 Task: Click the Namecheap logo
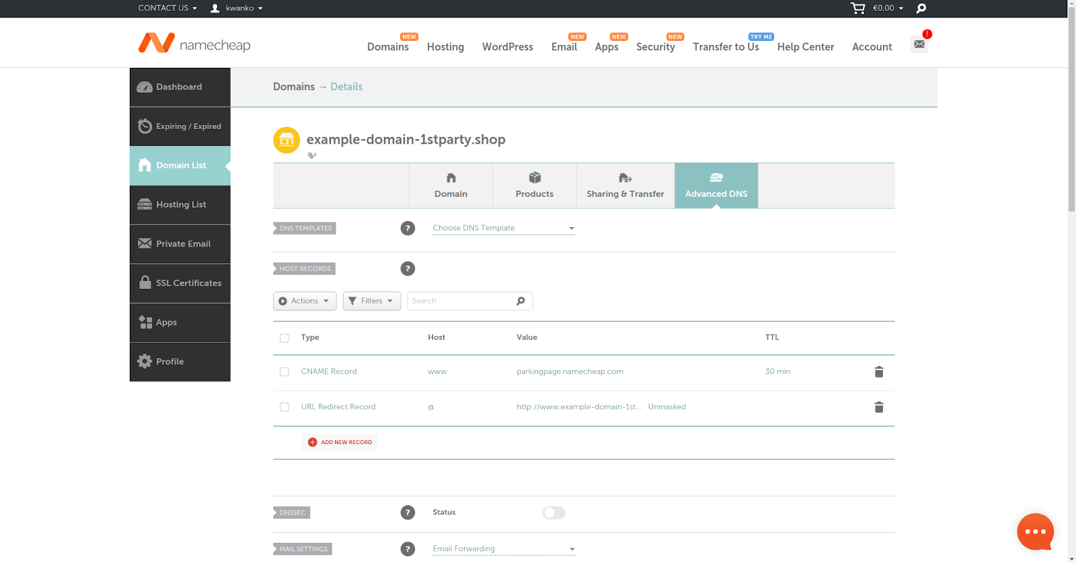[194, 43]
